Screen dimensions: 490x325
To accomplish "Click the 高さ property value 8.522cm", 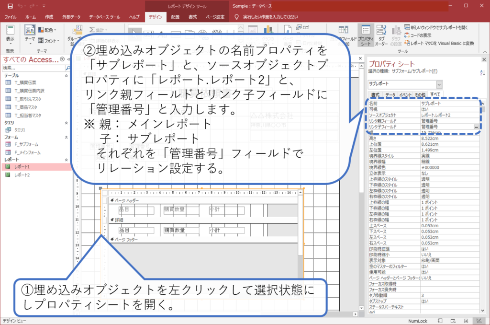I will coord(450,139).
